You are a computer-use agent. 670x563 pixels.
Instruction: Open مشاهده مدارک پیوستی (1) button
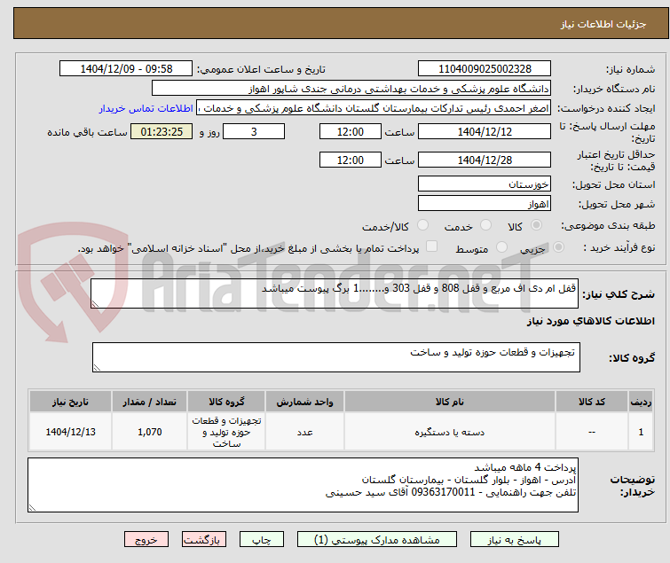(x=377, y=539)
